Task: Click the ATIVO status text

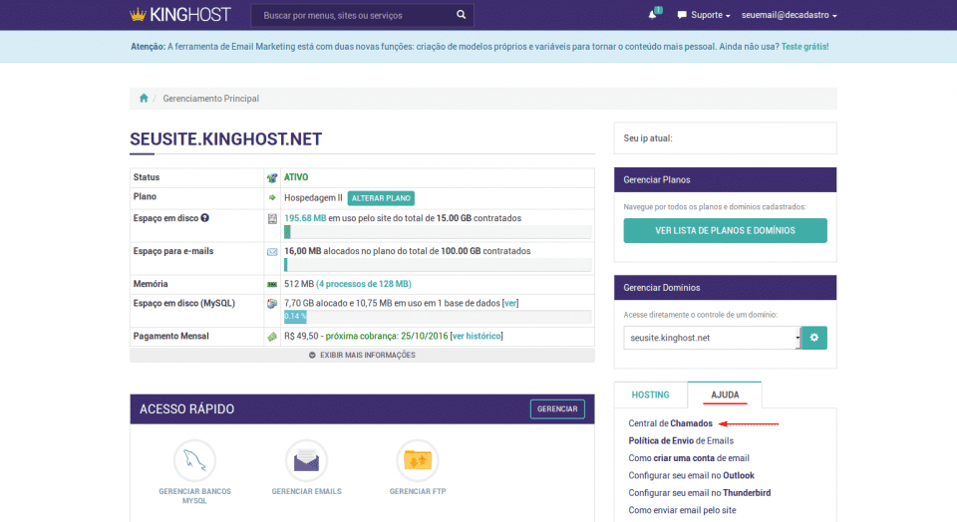Action: [296, 177]
